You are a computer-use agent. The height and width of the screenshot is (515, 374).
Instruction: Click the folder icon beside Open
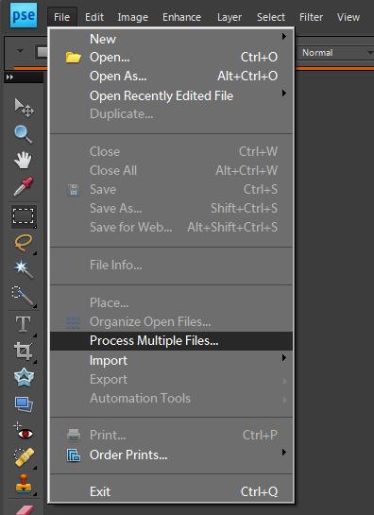coord(73,58)
